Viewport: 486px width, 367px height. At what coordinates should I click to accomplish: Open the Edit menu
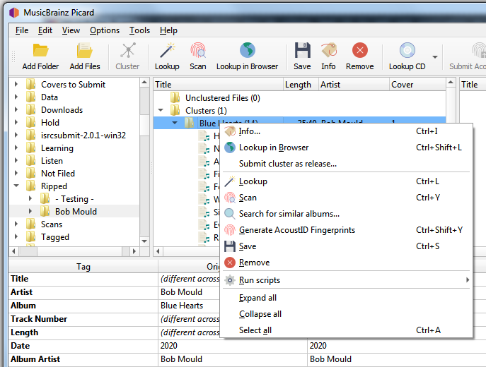click(x=45, y=30)
